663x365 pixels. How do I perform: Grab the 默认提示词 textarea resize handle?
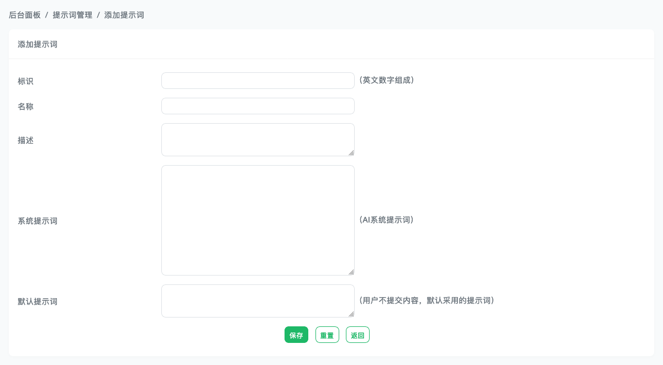351,314
